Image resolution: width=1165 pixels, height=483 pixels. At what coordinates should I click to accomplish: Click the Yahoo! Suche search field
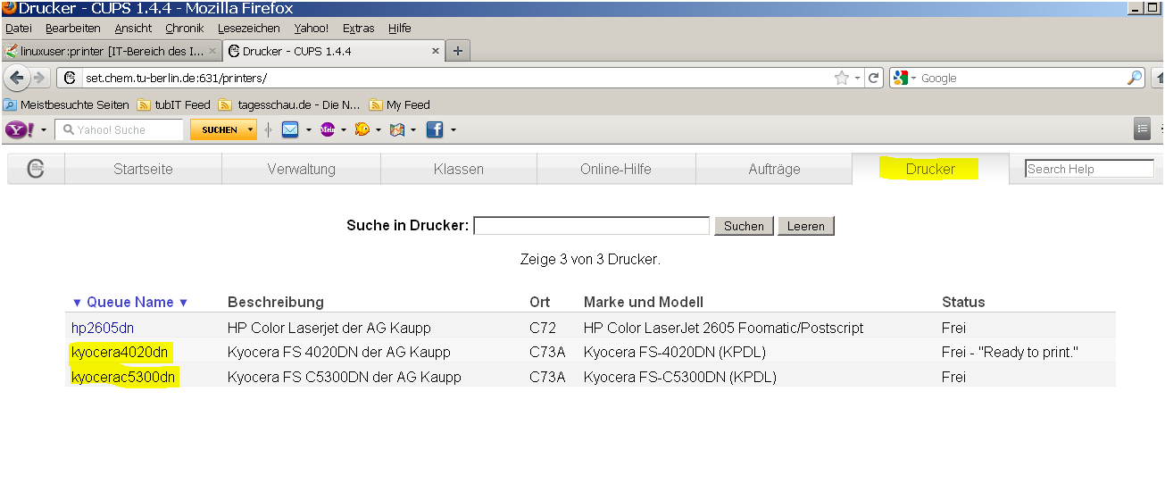click(119, 129)
